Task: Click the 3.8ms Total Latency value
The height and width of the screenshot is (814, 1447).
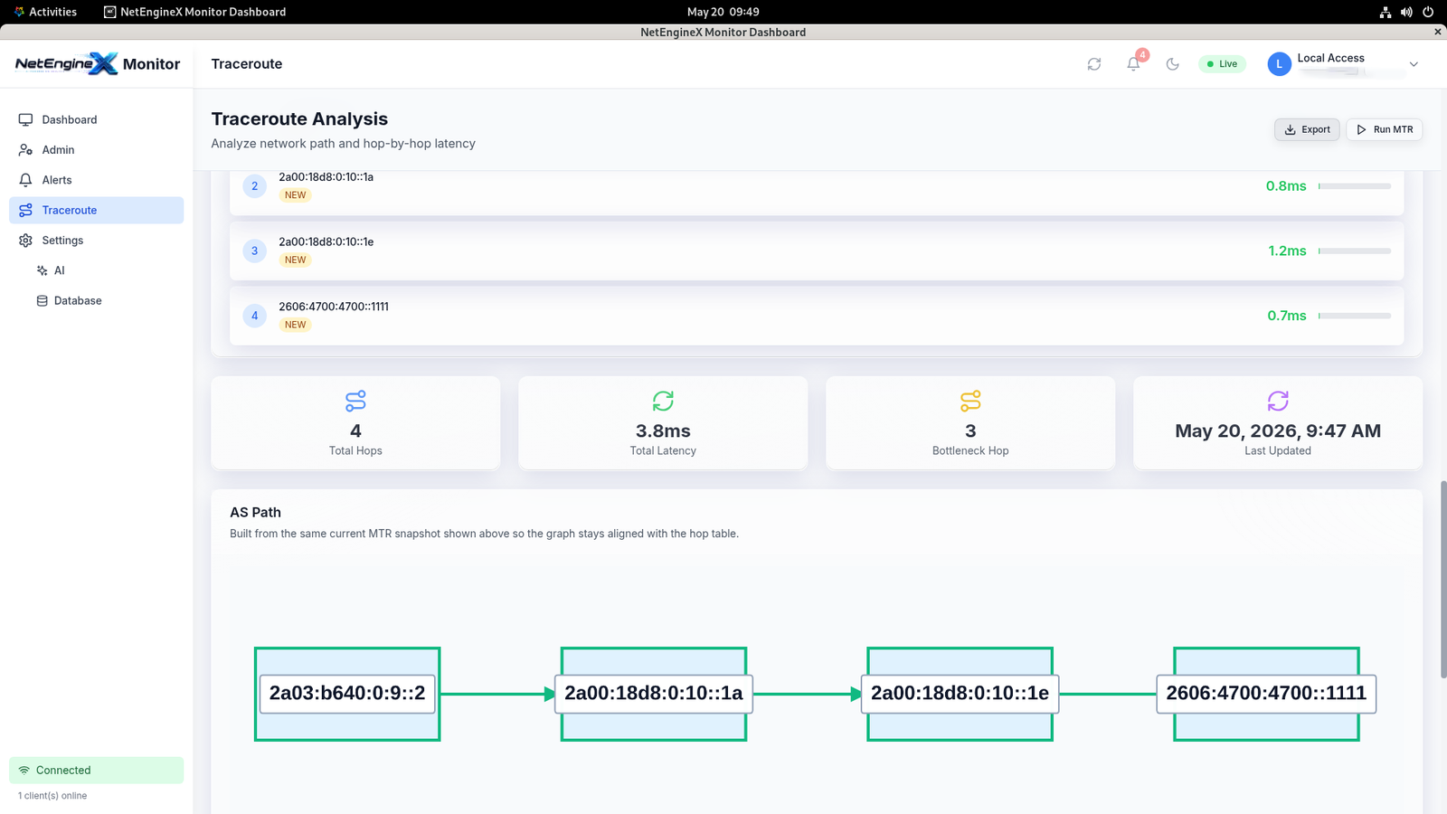Action: (663, 431)
